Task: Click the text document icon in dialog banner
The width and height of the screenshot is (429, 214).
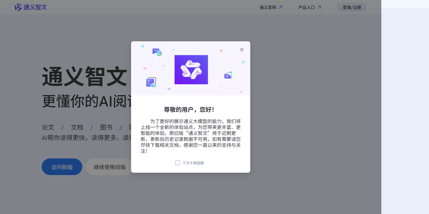Action: pos(151,82)
